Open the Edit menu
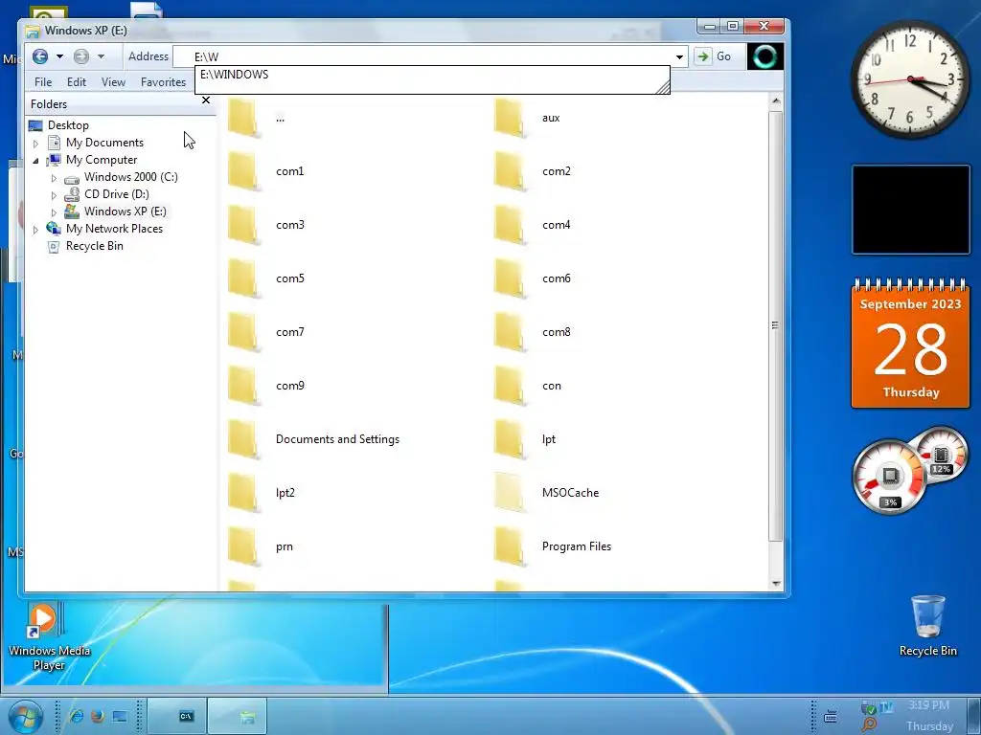 tap(77, 82)
